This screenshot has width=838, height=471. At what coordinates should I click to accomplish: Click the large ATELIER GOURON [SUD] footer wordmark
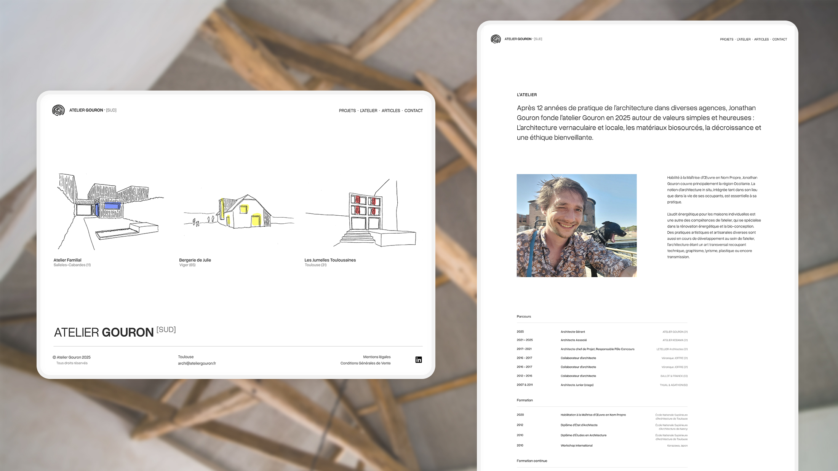pyautogui.click(x=115, y=332)
